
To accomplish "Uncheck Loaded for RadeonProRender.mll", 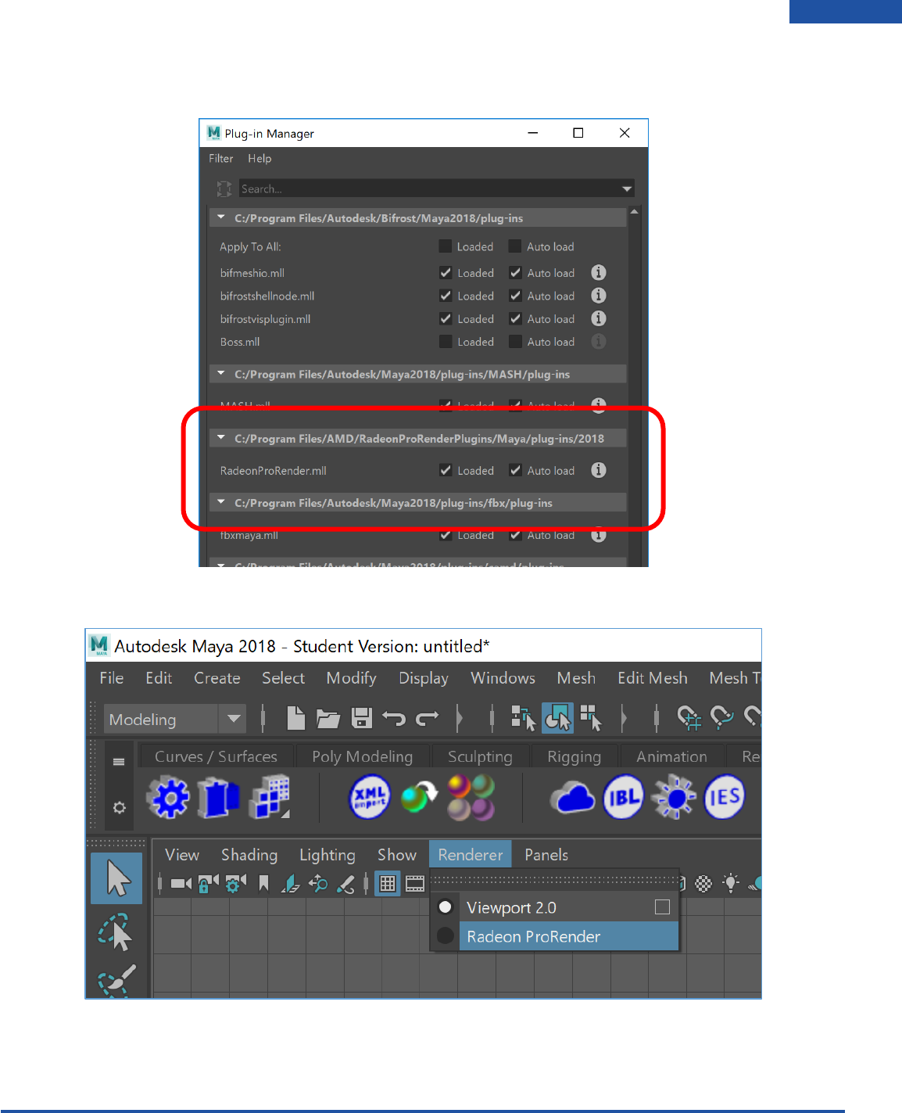I will (x=446, y=470).
